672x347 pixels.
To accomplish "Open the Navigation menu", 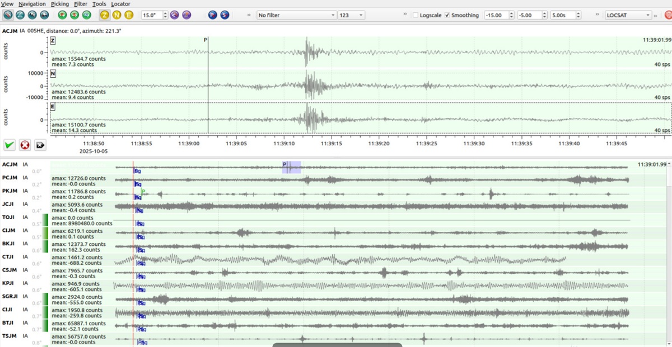I will (32, 4).
